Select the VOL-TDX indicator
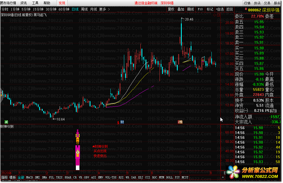 [x=111, y=177]
